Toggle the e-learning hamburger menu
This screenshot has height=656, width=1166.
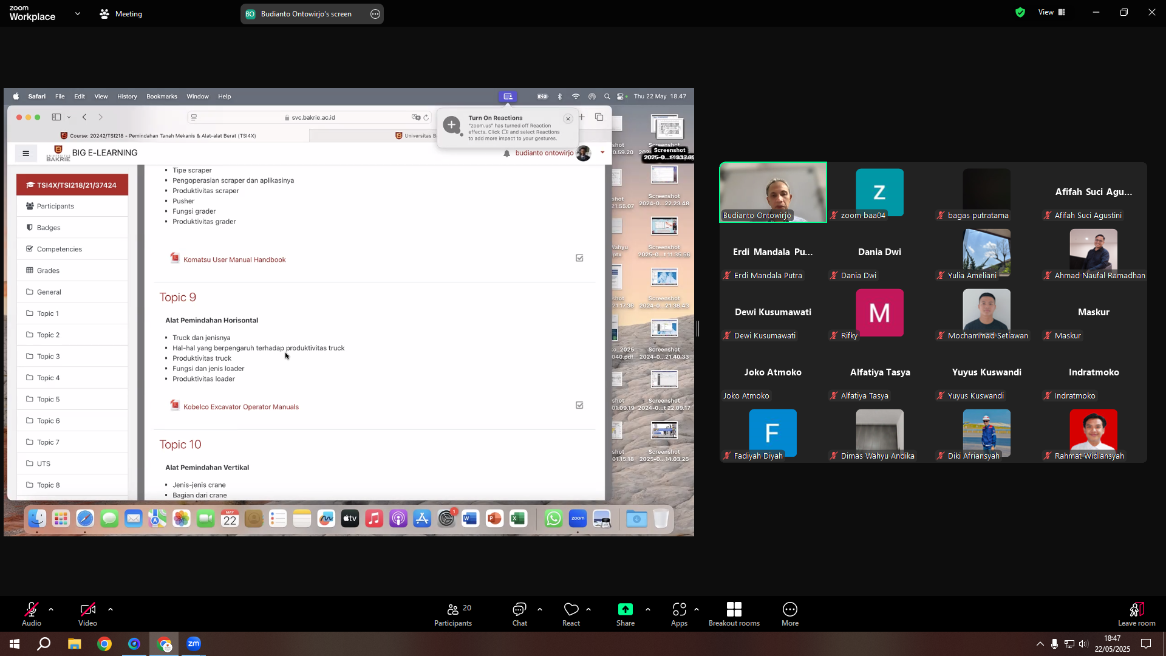click(x=26, y=154)
